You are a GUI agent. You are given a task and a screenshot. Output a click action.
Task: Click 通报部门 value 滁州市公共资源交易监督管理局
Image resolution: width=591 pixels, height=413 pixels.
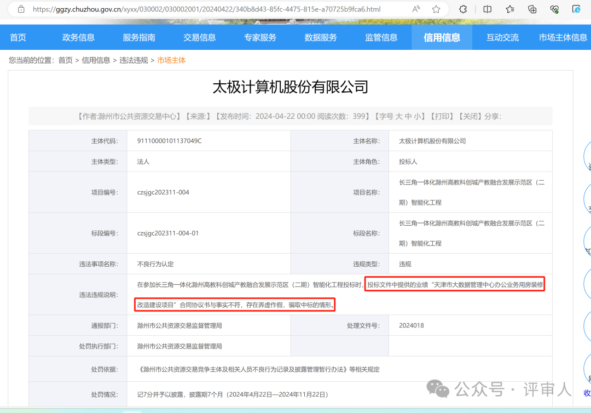(x=179, y=325)
